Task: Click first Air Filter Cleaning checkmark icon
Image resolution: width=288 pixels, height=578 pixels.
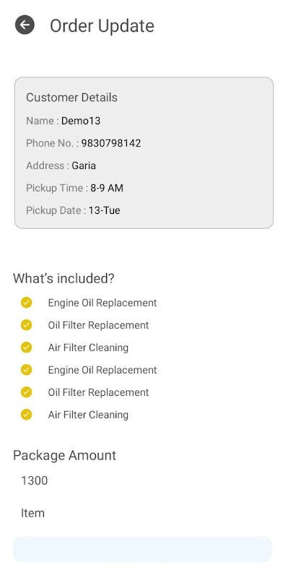Action: (x=26, y=348)
